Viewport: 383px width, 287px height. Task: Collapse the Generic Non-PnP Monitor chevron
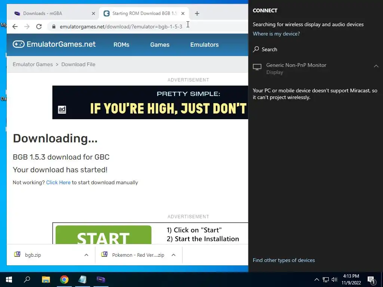(376, 66)
